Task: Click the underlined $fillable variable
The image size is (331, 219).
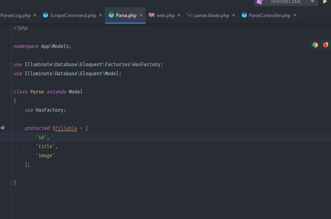Action: [65, 128]
